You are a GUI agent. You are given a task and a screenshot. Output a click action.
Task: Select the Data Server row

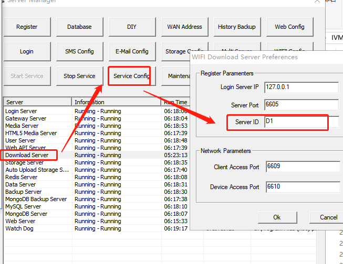pos(97,184)
